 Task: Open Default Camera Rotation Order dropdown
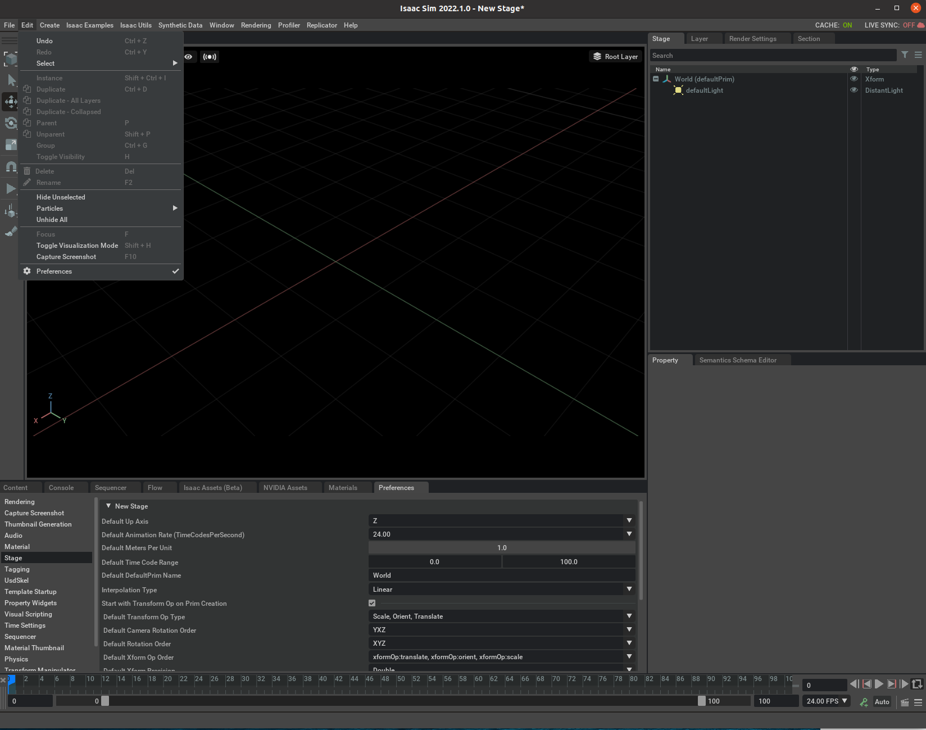coord(502,630)
